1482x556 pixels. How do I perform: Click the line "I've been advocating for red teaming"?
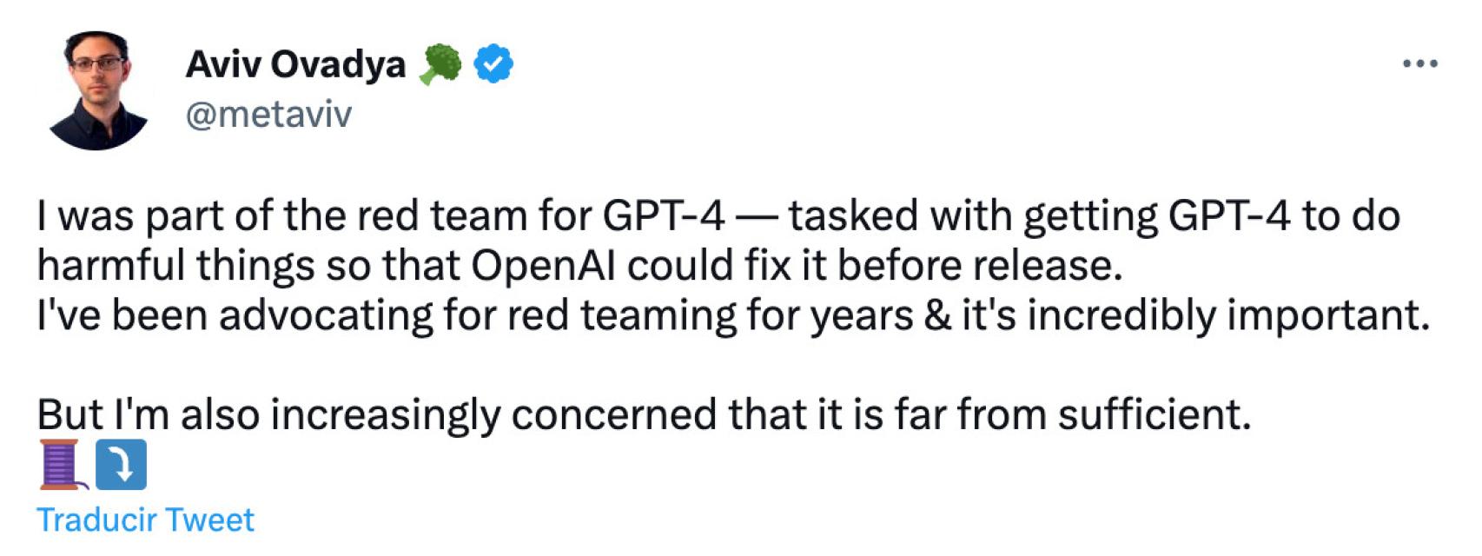[x=733, y=315]
